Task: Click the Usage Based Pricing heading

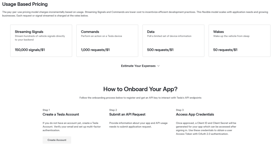Action: point(25,4)
